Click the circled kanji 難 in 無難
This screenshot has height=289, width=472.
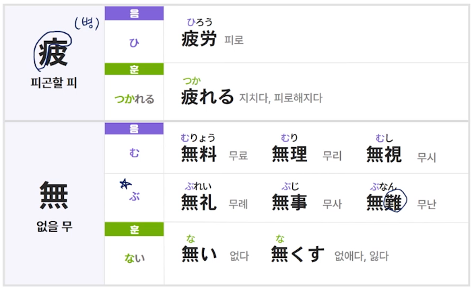click(x=394, y=202)
